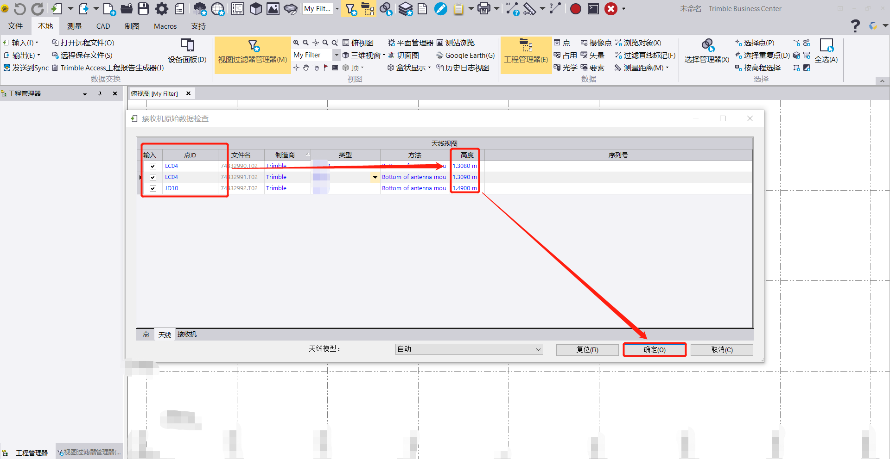Click the clipboard icon in the top toolbar

click(458, 8)
